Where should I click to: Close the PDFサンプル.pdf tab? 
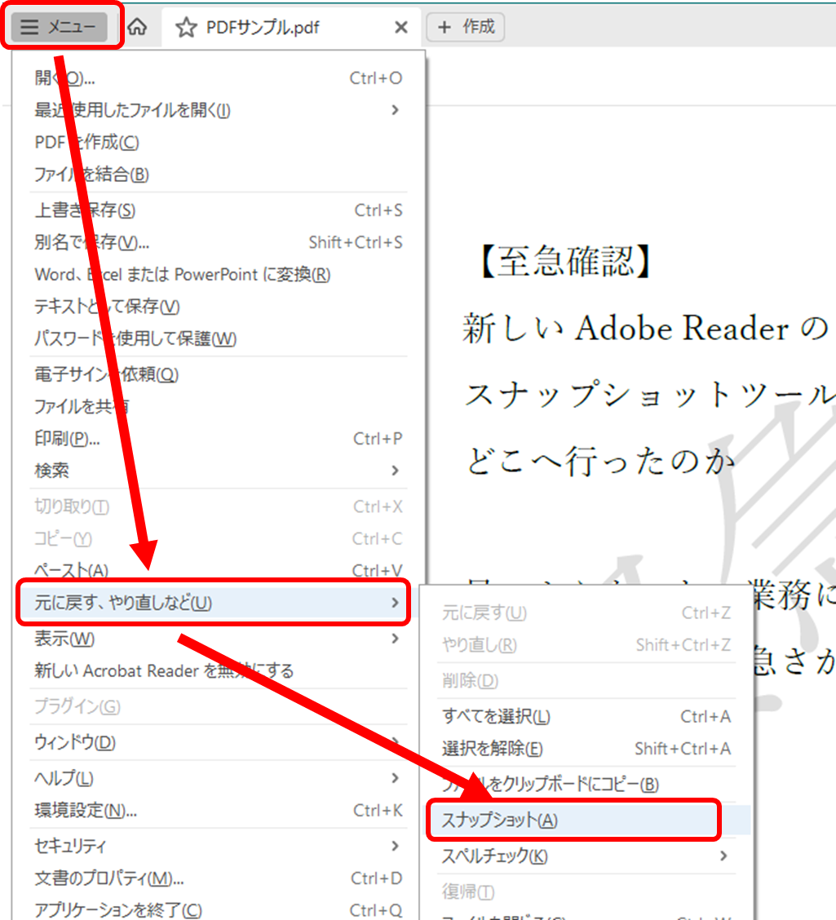[401, 27]
